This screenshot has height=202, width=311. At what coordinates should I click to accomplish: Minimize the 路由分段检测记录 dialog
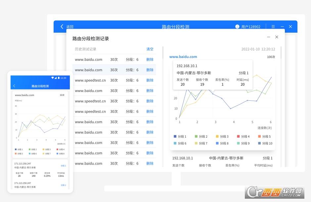click(269, 37)
